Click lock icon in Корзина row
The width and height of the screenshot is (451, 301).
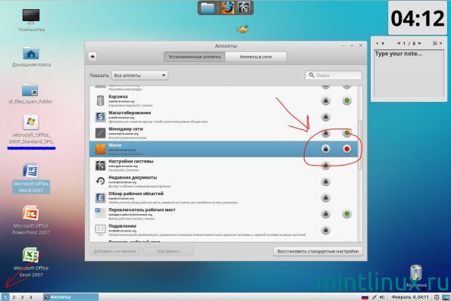[x=326, y=101]
